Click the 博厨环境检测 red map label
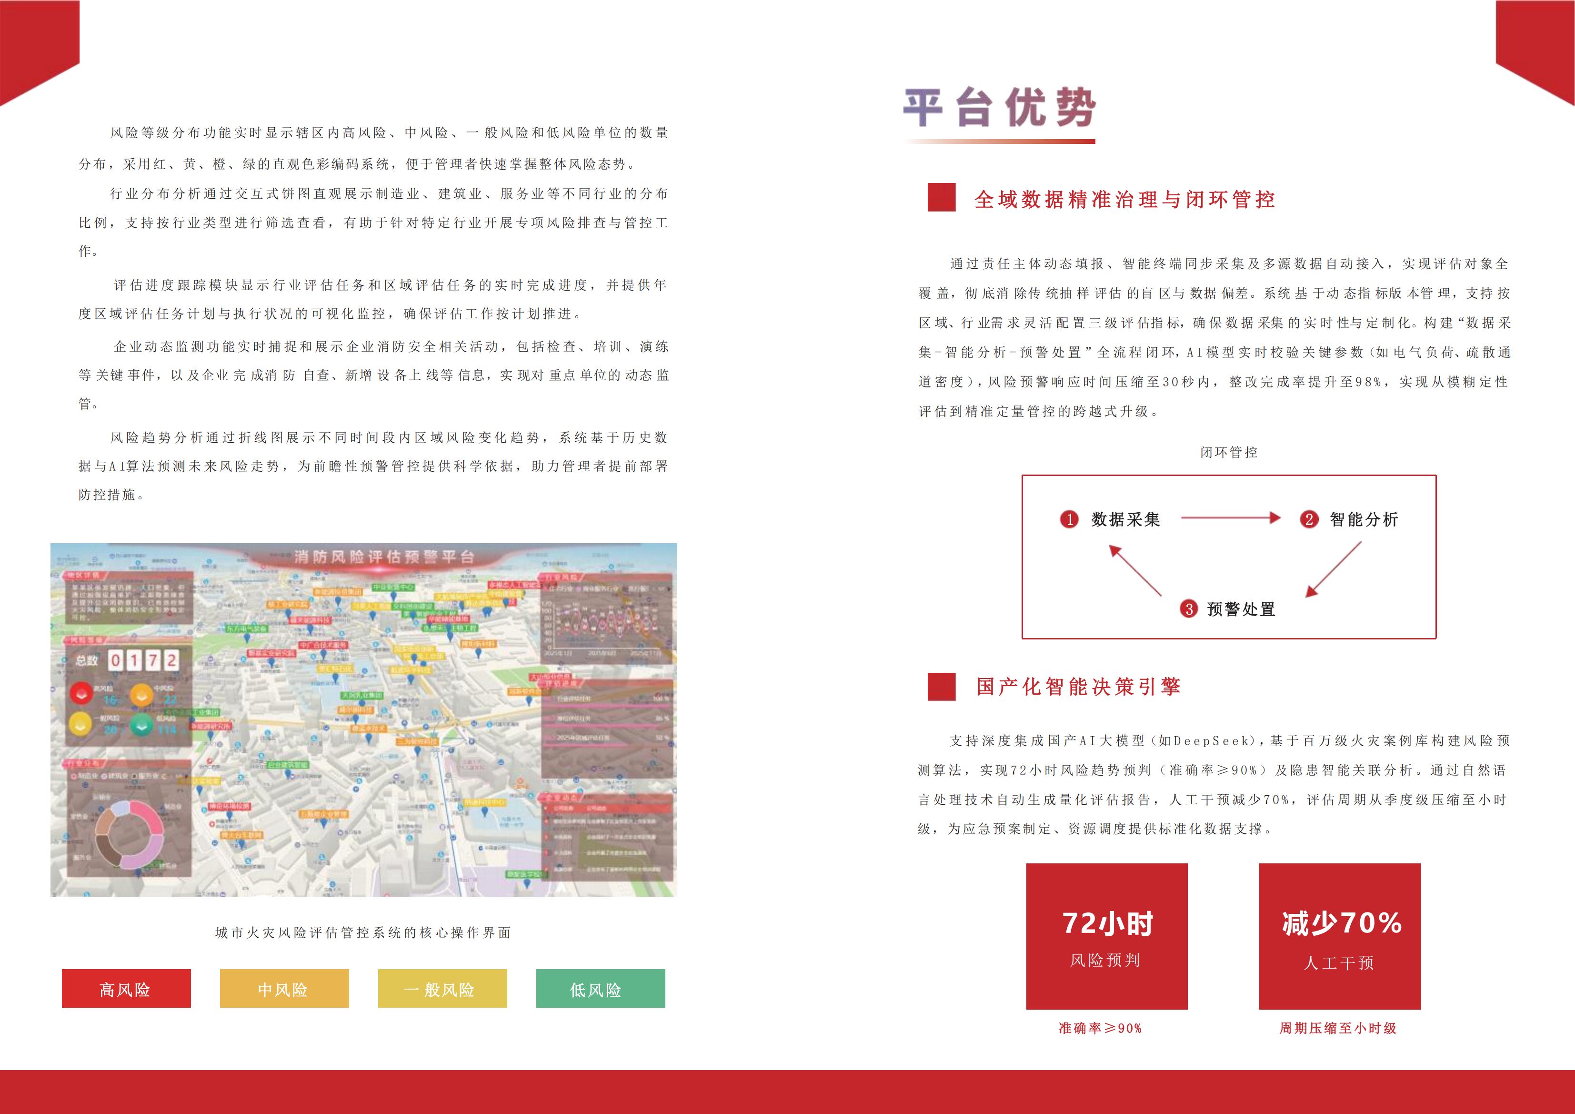The image size is (1575, 1114). pyautogui.click(x=230, y=807)
